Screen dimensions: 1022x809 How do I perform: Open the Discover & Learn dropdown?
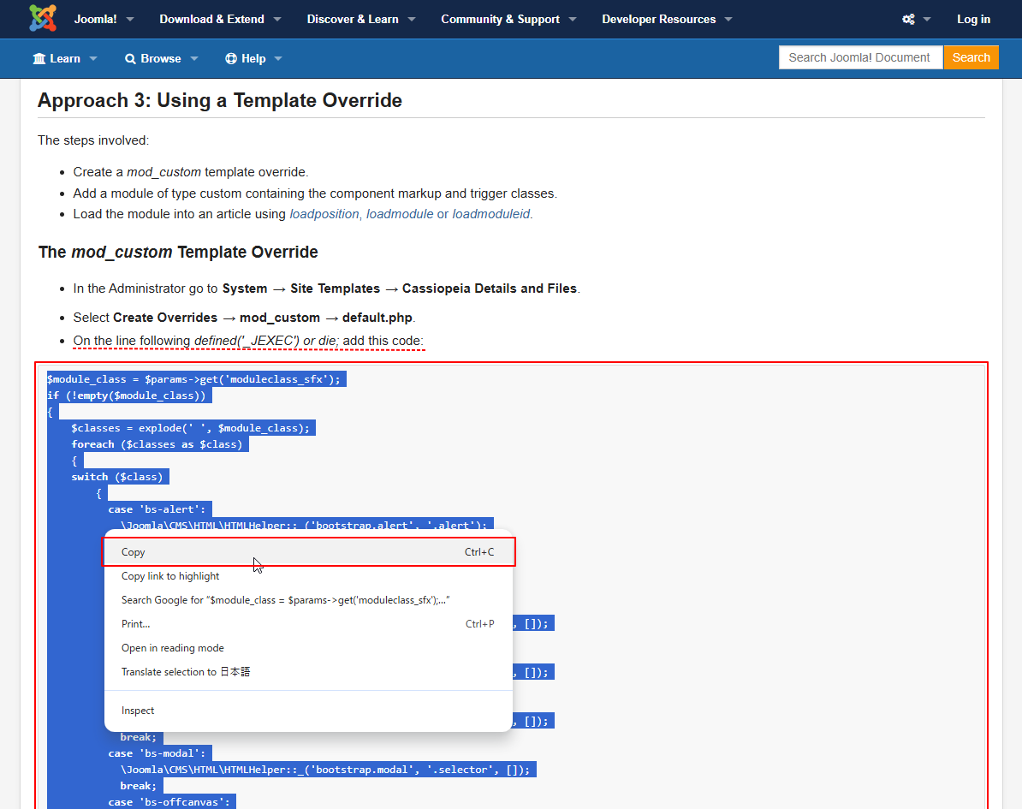pos(360,19)
